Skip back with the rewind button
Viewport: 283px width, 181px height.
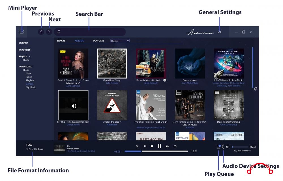[145, 146]
